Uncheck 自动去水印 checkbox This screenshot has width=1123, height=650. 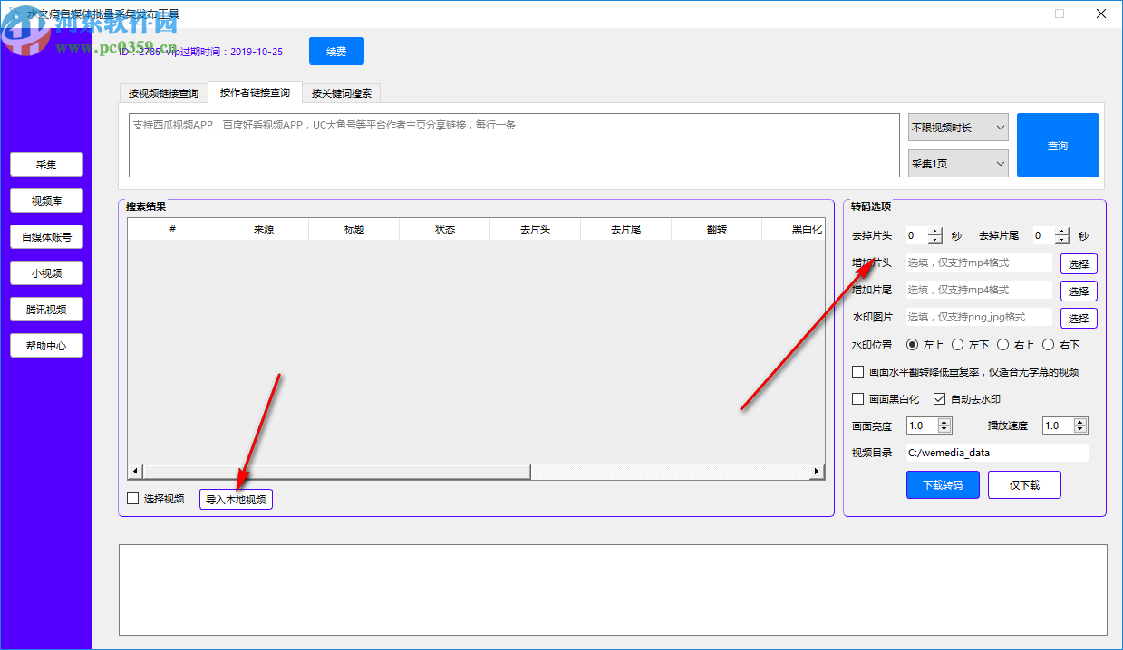tap(940, 398)
